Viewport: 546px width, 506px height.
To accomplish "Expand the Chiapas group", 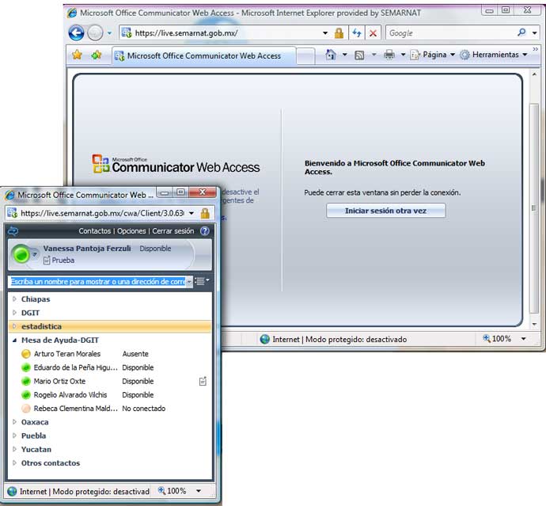I will coord(14,299).
